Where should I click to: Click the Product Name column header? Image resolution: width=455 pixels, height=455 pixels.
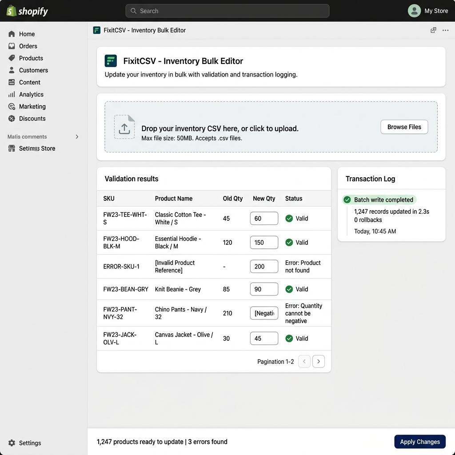click(174, 199)
